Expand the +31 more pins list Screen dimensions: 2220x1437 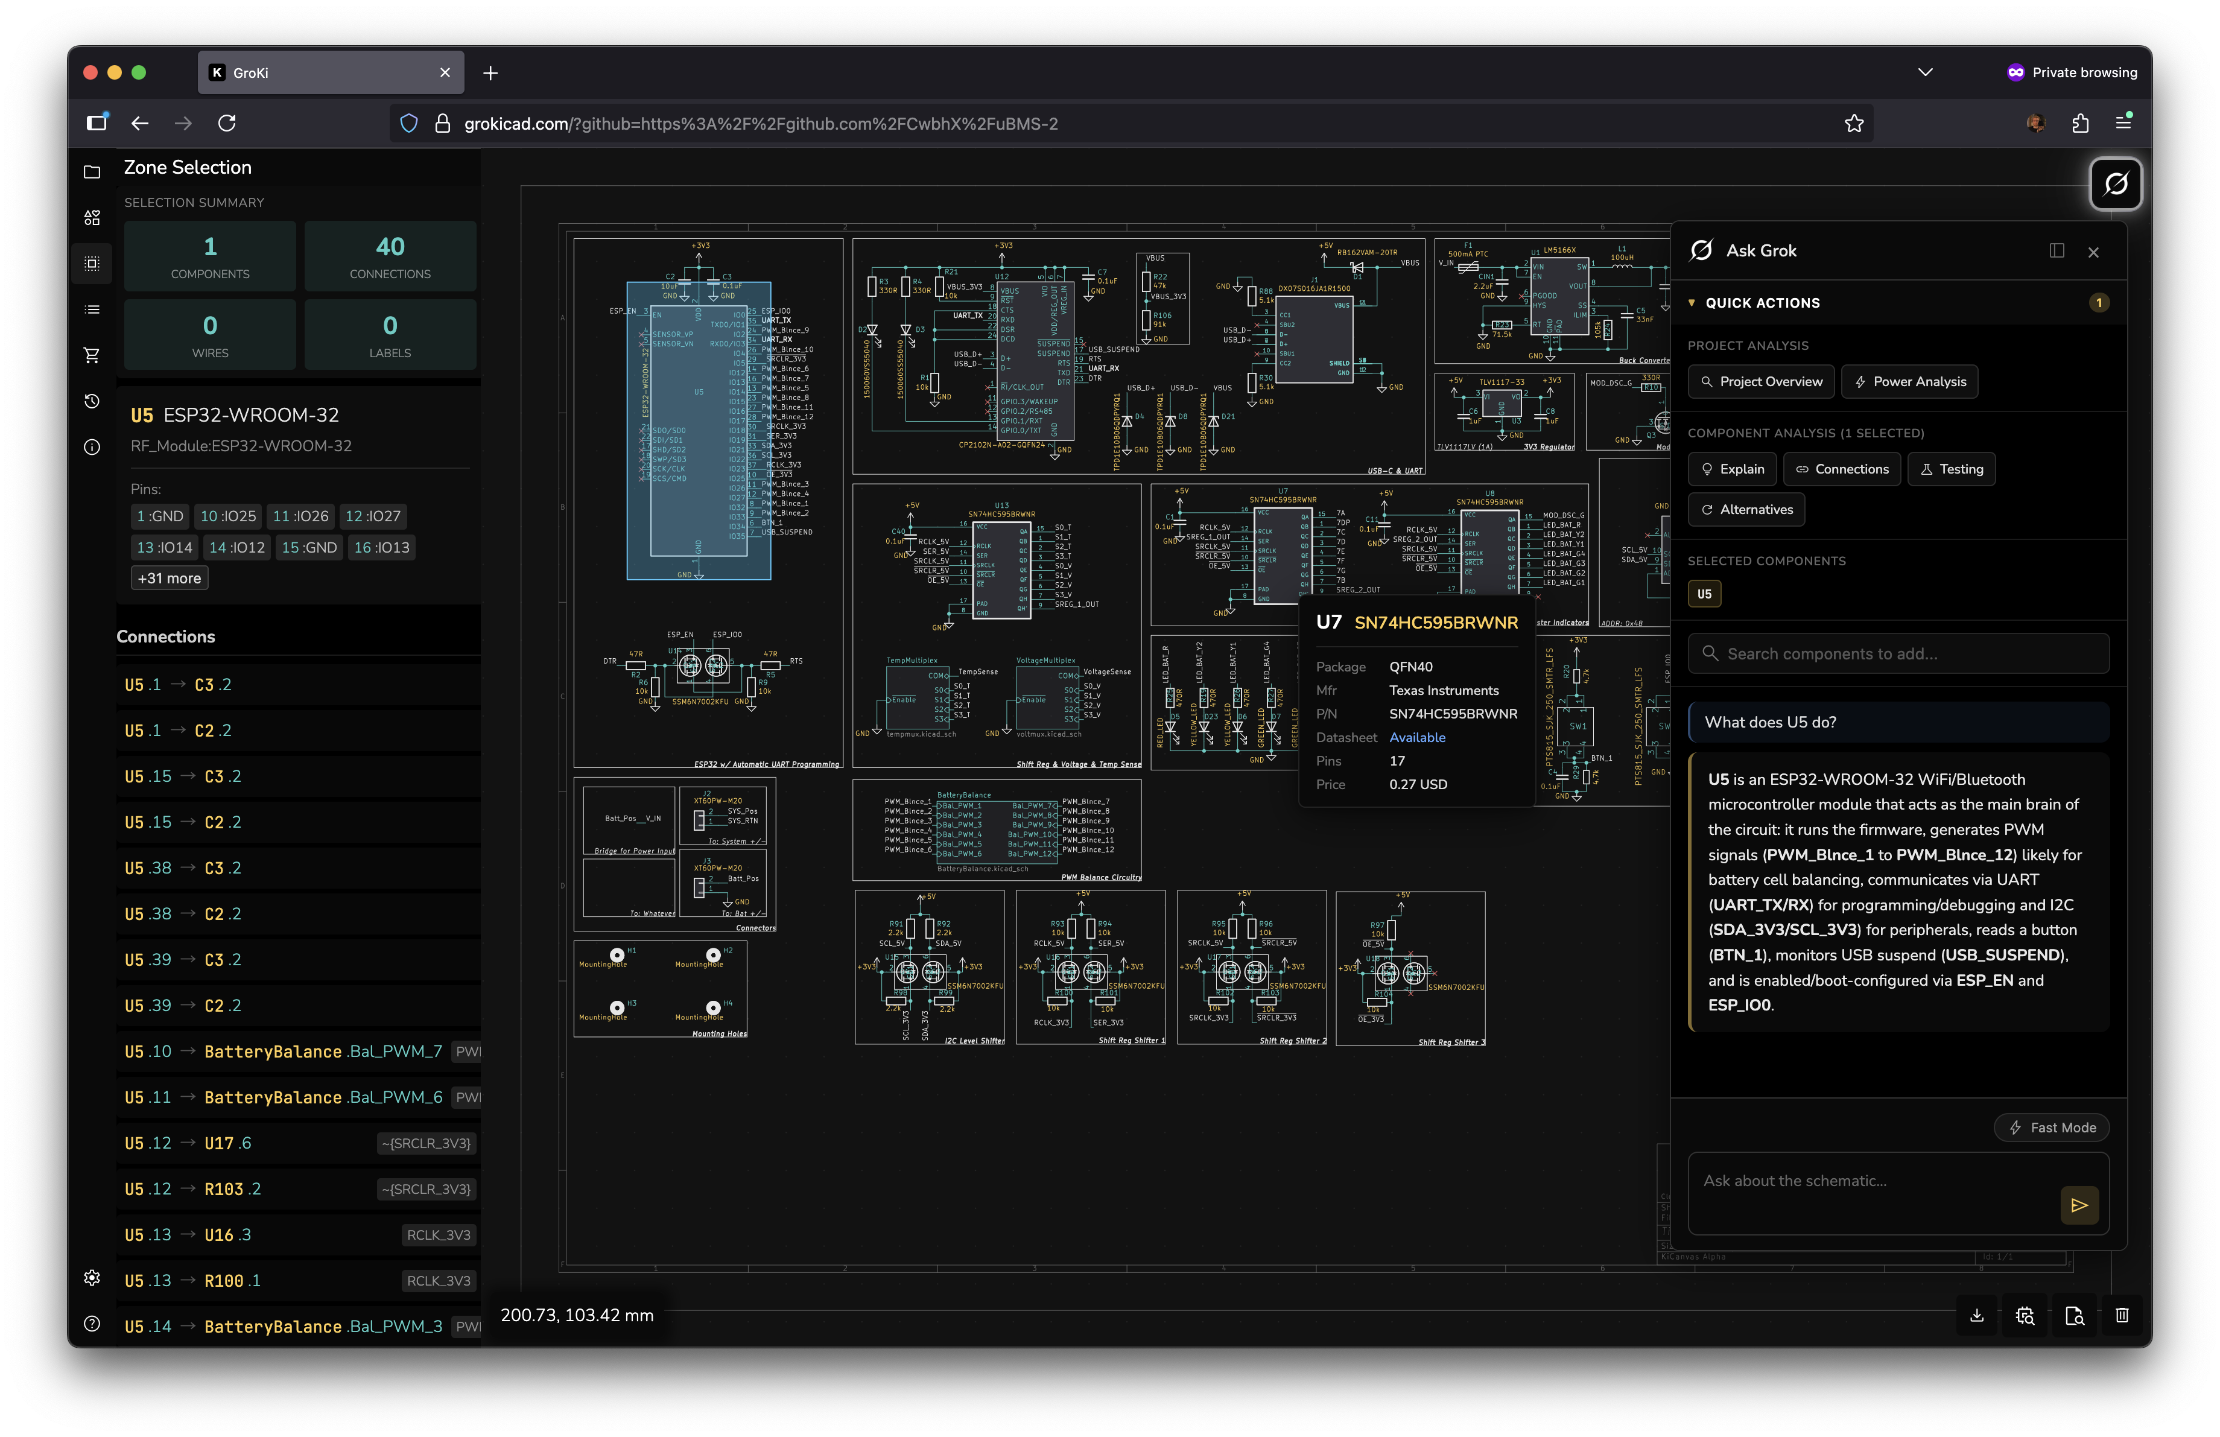(169, 578)
